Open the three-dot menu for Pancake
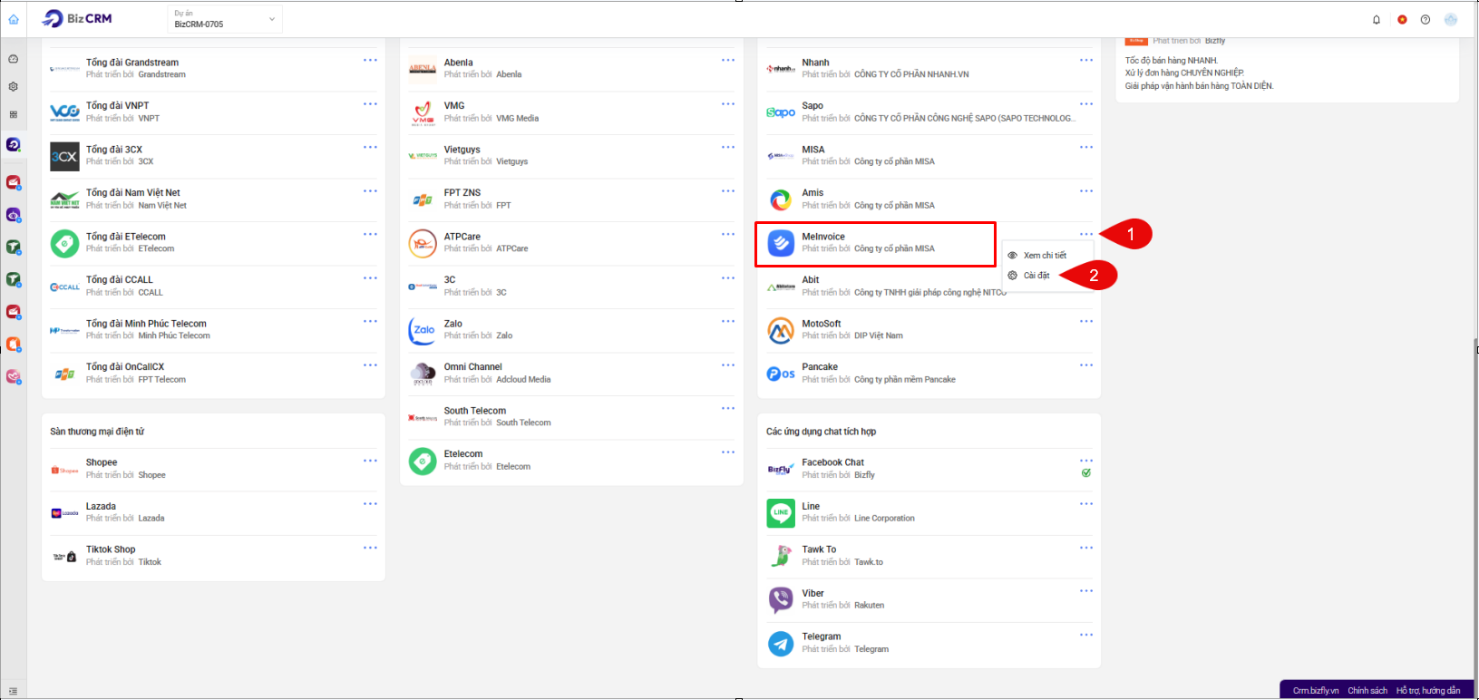 coord(1086,365)
